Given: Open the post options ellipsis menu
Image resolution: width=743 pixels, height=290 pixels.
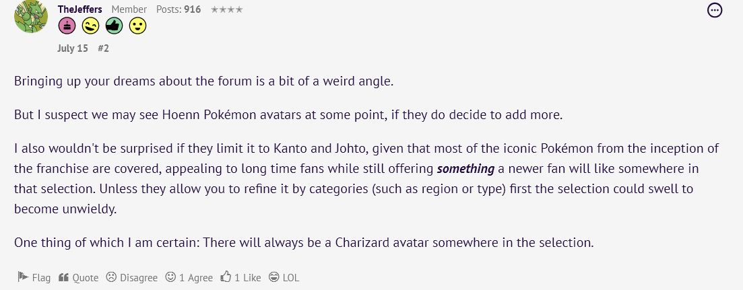Looking at the screenshot, I should pyautogui.click(x=715, y=10).
